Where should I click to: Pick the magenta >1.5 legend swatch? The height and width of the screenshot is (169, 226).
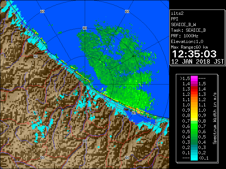click(x=194, y=79)
